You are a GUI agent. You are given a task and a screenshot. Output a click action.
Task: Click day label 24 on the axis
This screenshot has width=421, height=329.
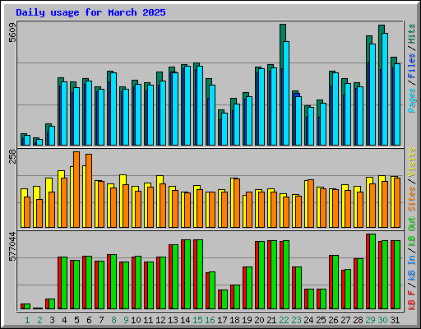coord(308,320)
